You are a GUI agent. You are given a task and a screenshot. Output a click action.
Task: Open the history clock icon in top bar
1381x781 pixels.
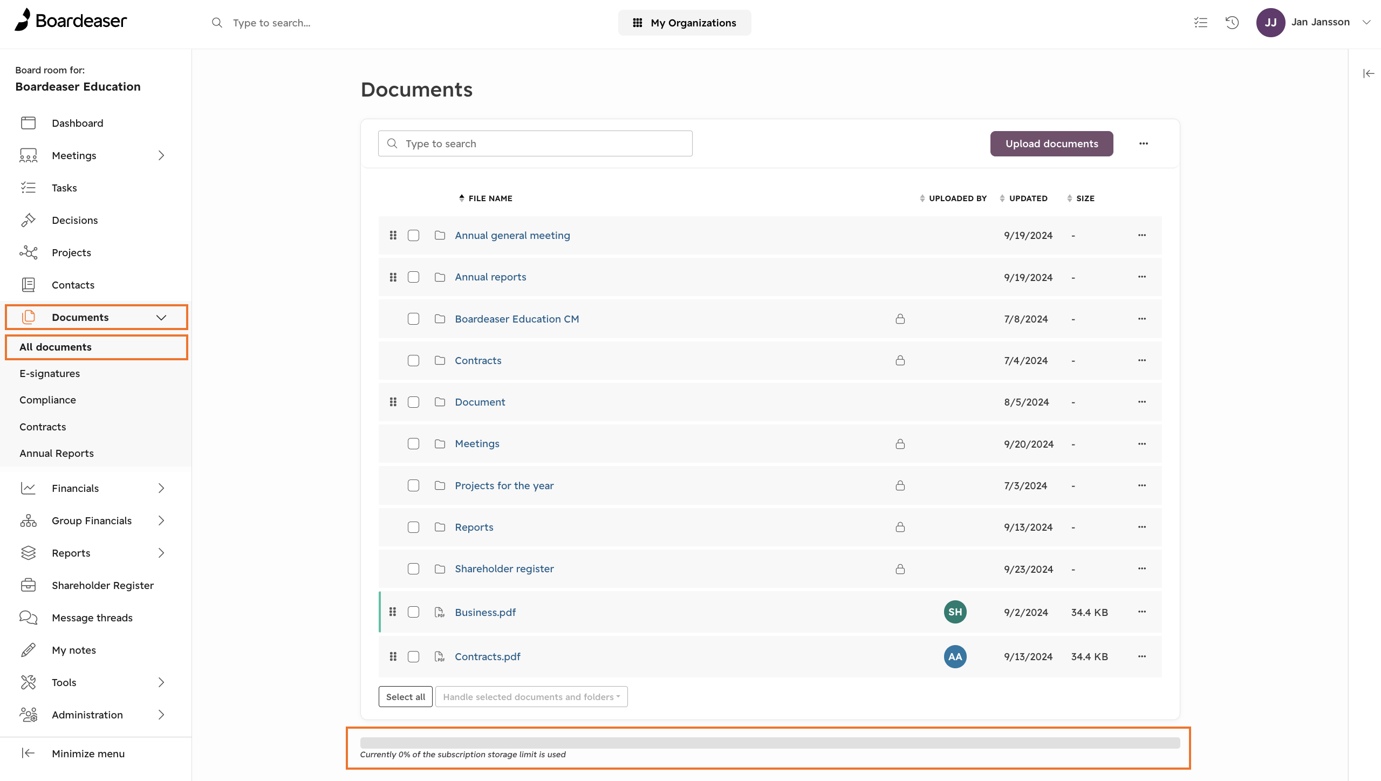click(1232, 23)
